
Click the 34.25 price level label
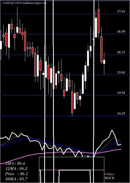(121, 113)
